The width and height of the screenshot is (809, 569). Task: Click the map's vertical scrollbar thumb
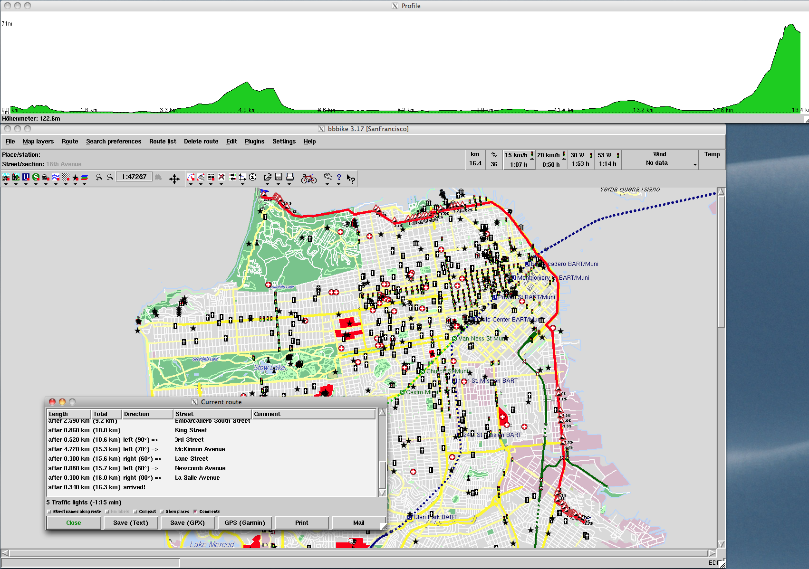721,262
